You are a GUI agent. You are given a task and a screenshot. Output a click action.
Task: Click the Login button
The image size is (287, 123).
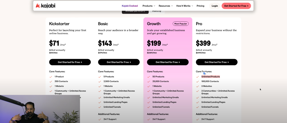pyautogui.click(x=215, y=6)
